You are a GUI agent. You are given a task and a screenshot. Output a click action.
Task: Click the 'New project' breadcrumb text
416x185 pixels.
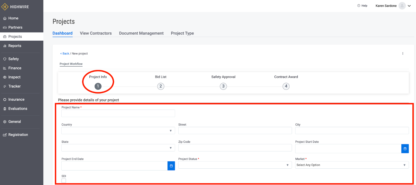(x=80, y=53)
